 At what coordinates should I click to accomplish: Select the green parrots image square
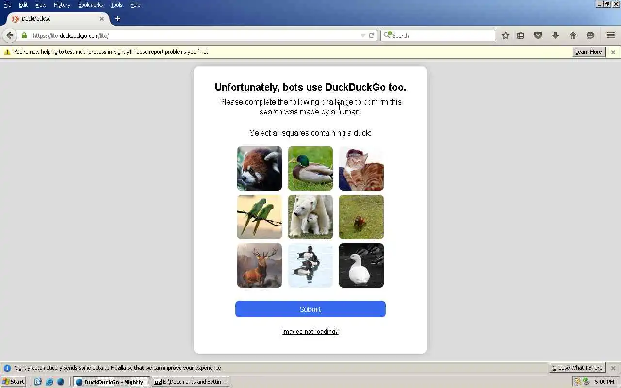click(x=260, y=217)
